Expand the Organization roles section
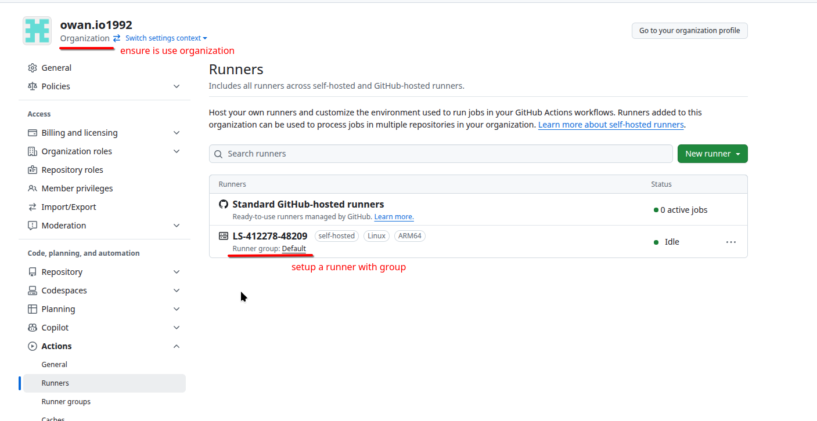This screenshot has height=421, width=817. pyautogui.click(x=177, y=151)
